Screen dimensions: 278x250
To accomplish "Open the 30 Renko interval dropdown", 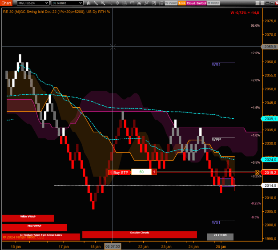I will [x=67, y=3].
